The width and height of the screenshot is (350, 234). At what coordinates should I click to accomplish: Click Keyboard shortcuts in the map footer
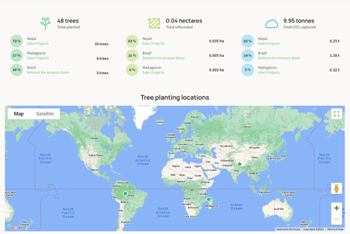[288, 229]
